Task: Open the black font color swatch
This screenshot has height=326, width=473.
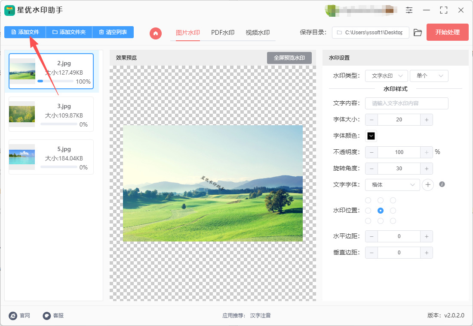Action: [371, 136]
